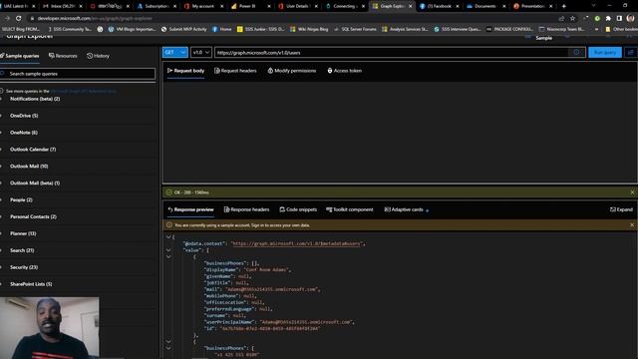Switch to the Request body tab
The image size is (638, 359).
(185, 71)
